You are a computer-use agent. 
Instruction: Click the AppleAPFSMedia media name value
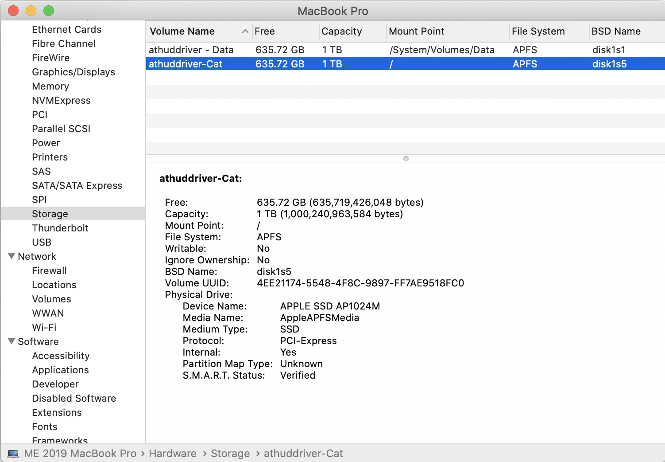[x=319, y=317]
